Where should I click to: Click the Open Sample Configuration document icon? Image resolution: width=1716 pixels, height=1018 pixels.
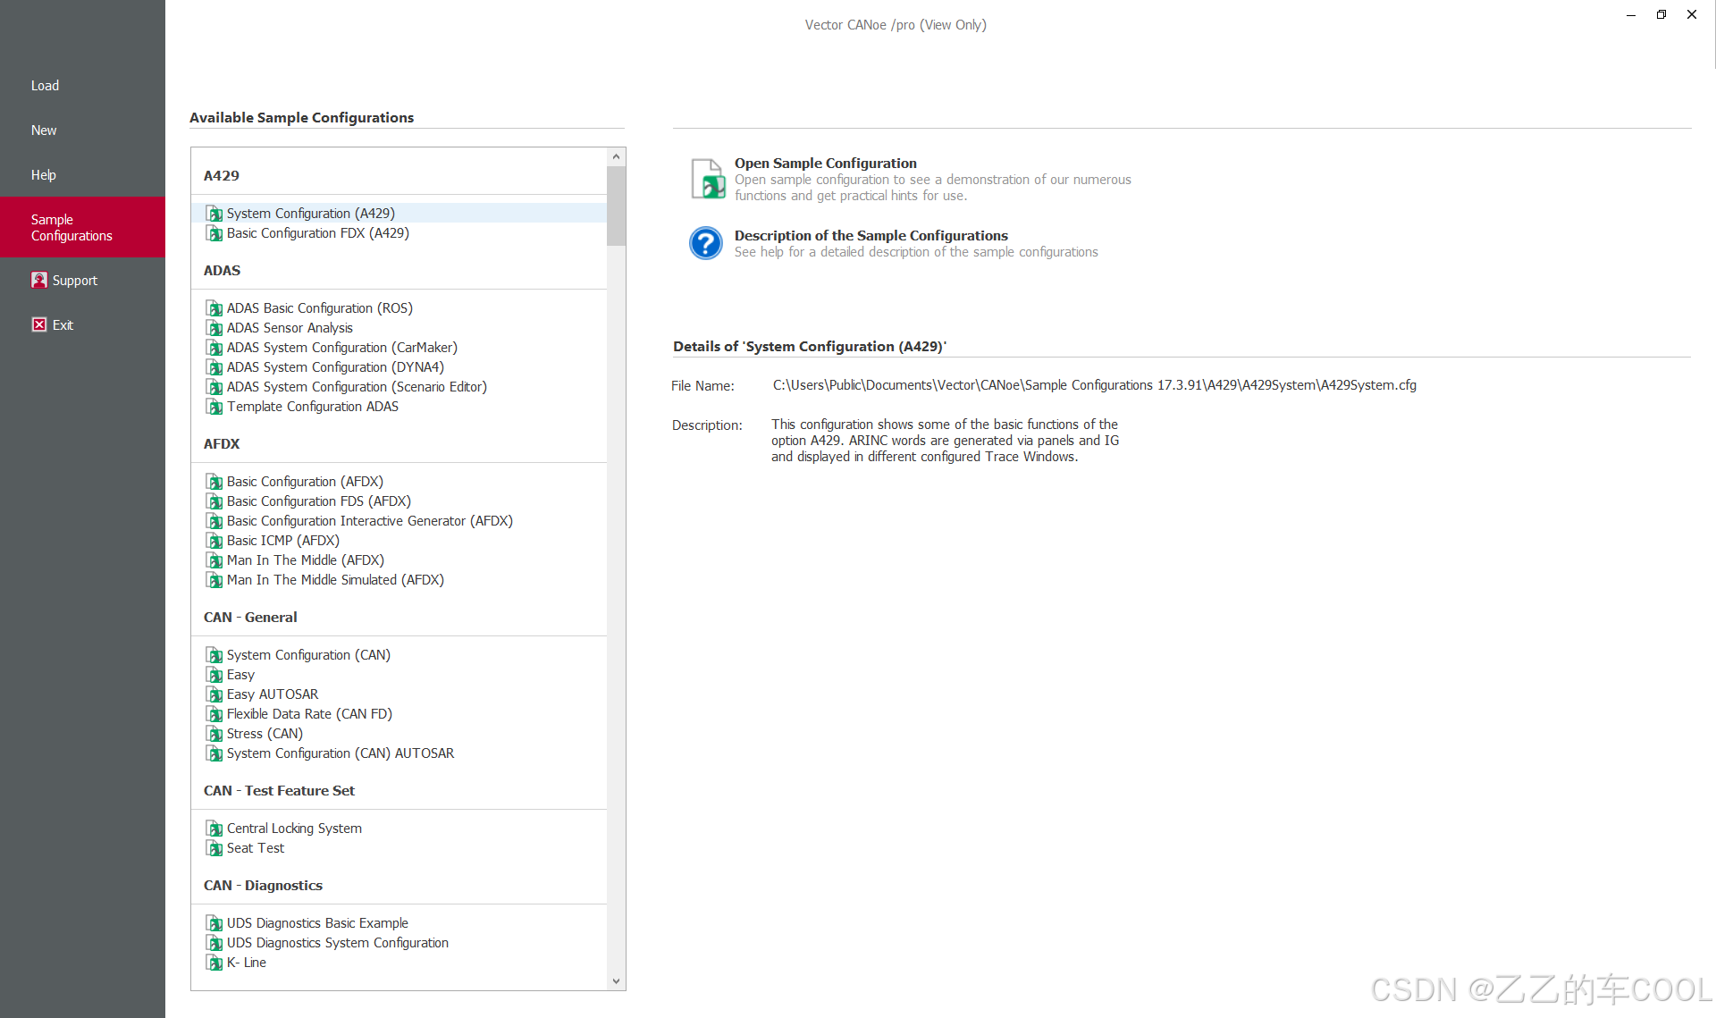707,179
